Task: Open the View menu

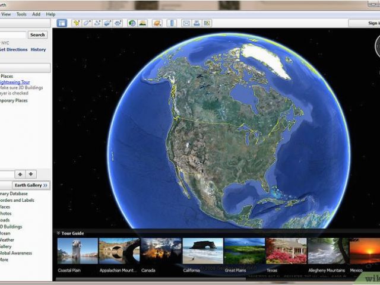Action: (x=6, y=14)
